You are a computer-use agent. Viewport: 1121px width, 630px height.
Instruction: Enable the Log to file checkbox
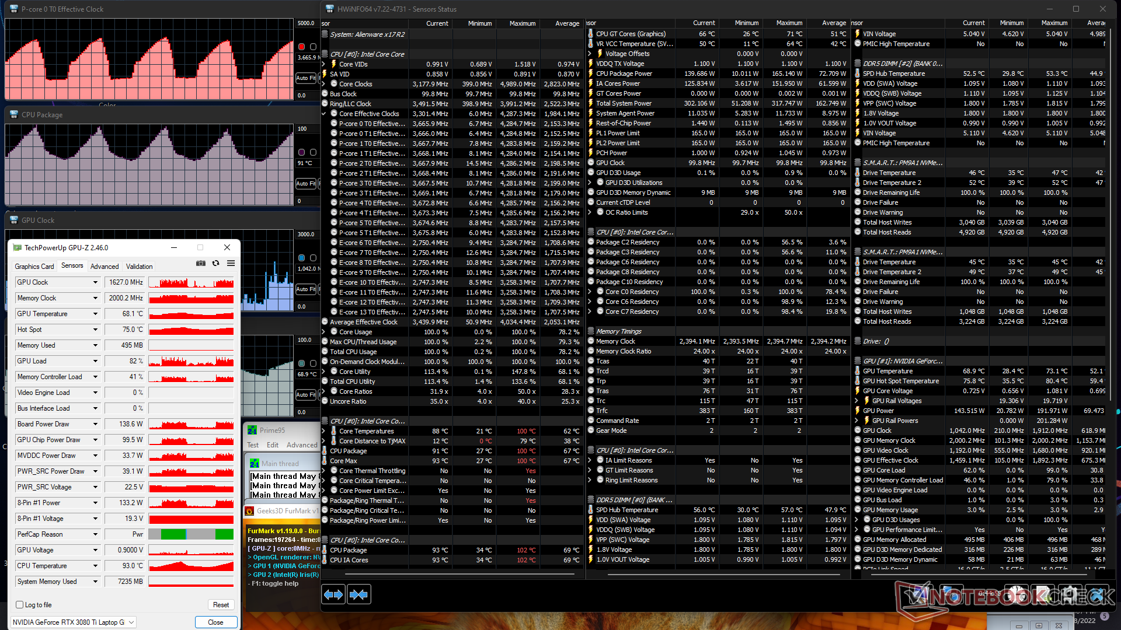tap(20, 604)
